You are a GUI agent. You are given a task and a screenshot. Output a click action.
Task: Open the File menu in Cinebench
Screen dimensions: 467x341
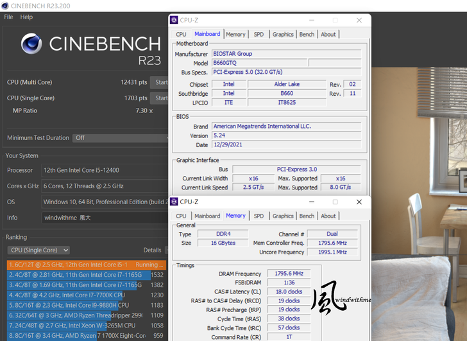coord(8,17)
